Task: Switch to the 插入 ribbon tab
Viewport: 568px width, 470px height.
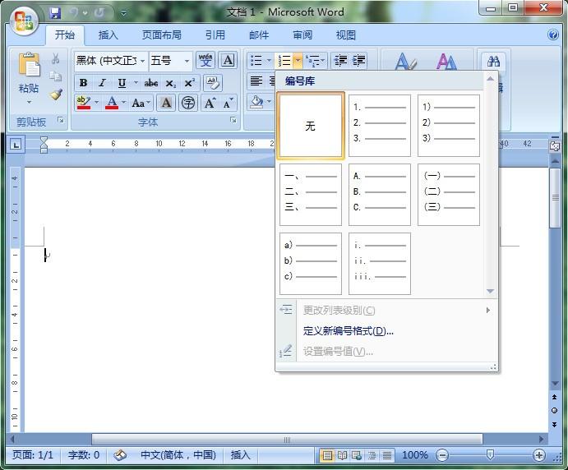Action: click(108, 35)
